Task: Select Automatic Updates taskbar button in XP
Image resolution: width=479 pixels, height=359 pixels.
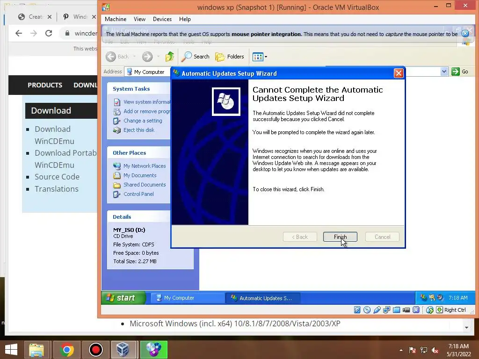Action: pos(263,298)
